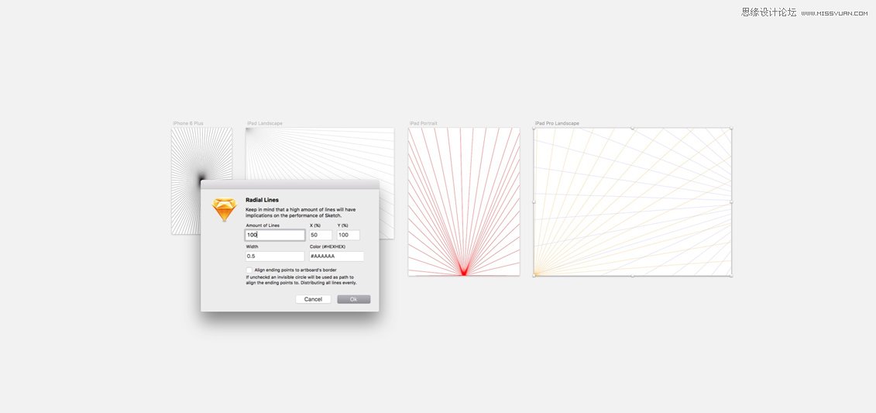This screenshot has height=413, width=876.
Task: Click the 'iPad Landscape' artboard label
Action: click(265, 123)
